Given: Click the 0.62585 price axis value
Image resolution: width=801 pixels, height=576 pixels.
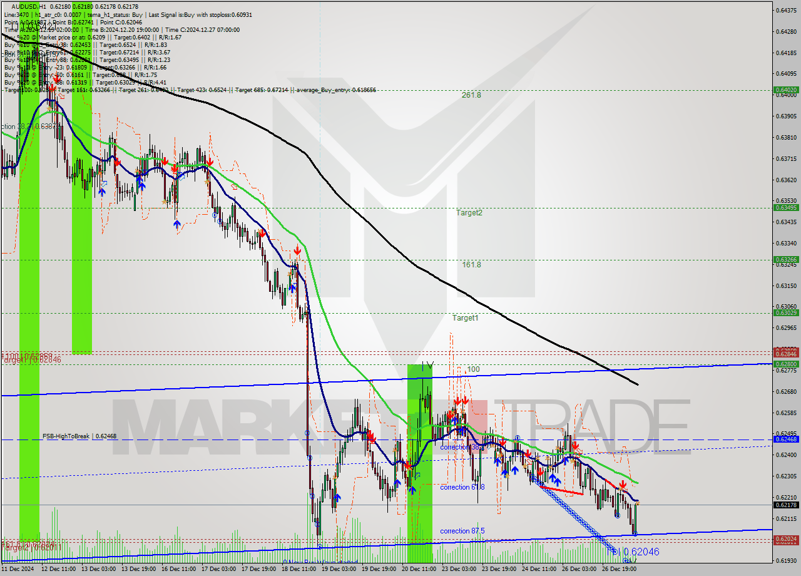Looking at the screenshot, I should coord(787,413).
